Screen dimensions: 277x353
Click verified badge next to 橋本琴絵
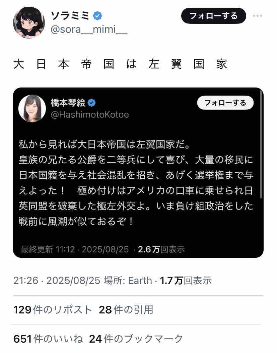click(x=91, y=103)
